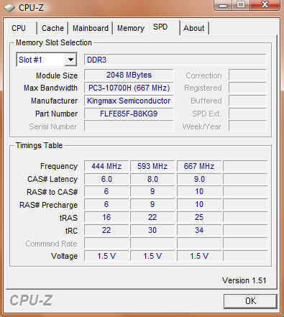
Task: Select the 2048 MBytes module size value
Action: click(x=129, y=75)
